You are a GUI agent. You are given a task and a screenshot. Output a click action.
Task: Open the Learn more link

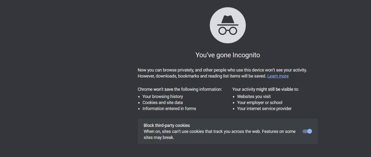278,76
